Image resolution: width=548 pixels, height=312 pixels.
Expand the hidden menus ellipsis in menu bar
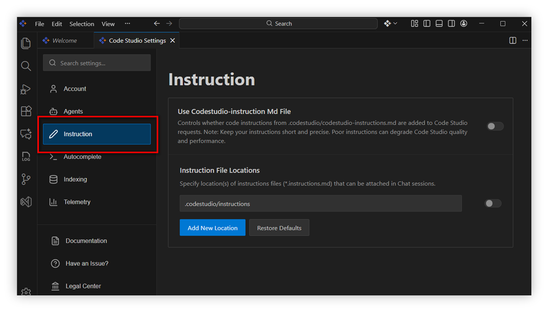127,24
